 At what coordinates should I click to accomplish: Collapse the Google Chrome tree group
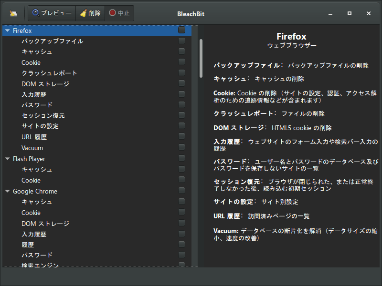[8, 191]
